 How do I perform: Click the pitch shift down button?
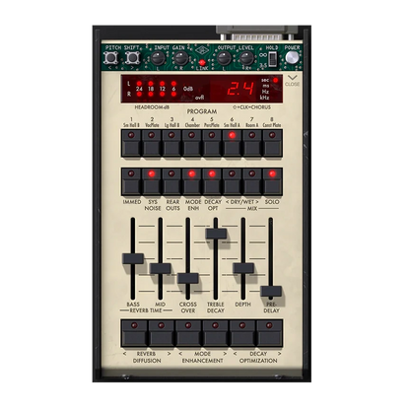[x=110, y=58]
